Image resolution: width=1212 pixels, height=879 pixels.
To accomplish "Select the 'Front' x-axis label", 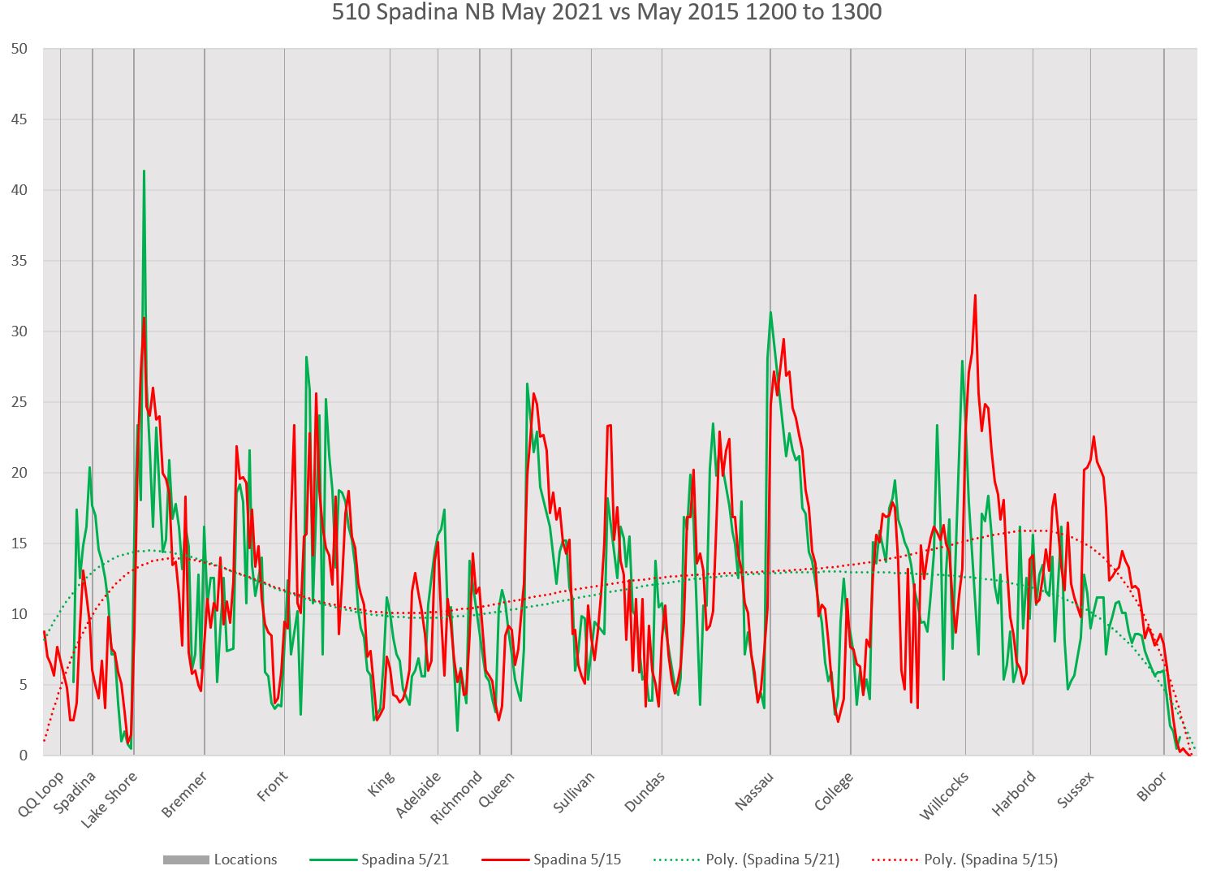I will pyautogui.click(x=273, y=786).
